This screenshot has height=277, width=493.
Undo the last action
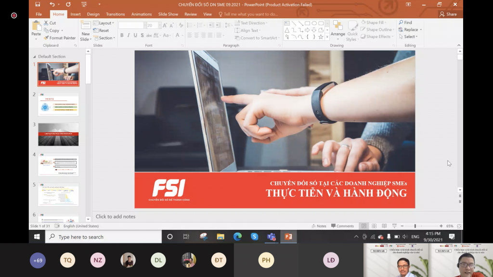(x=52, y=4)
